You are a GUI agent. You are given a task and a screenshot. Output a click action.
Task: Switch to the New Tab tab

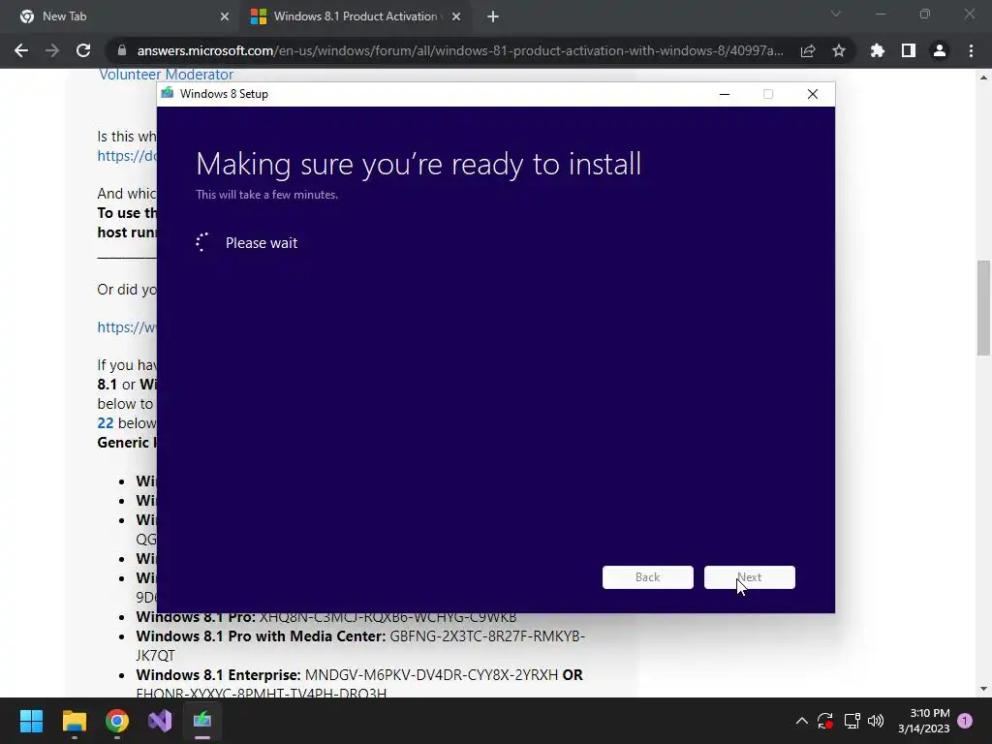(120, 16)
